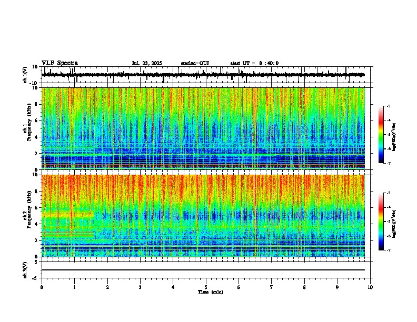The height and width of the screenshot is (322, 417).
Task: Click the "station=OUI" header label
Action: tap(195, 63)
